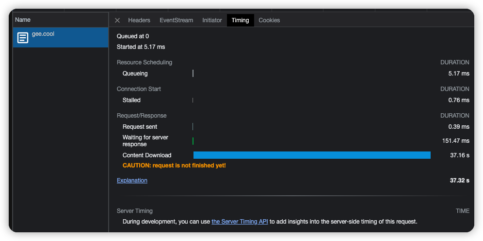Open the EventStream tab
This screenshot has height=241, width=483.
pos(176,20)
